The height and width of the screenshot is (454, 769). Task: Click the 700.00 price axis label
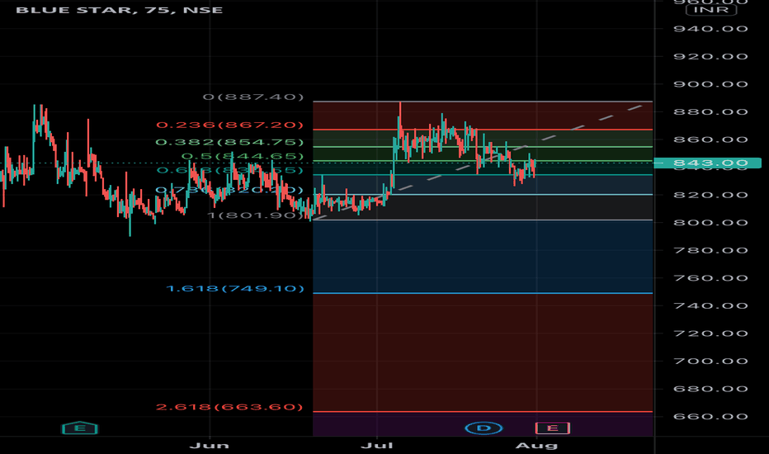(710, 361)
